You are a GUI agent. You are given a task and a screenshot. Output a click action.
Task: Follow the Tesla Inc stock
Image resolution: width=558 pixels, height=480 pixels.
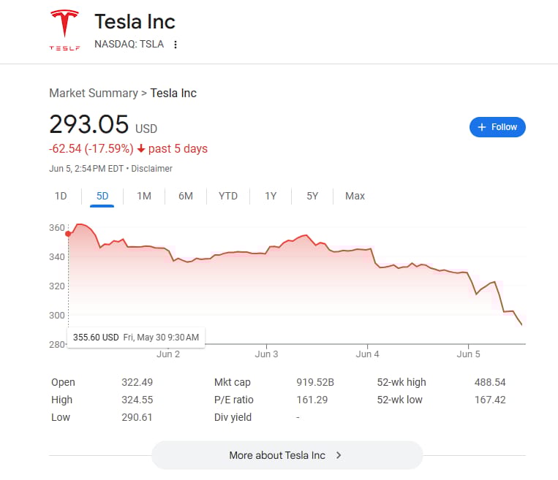[x=497, y=127]
